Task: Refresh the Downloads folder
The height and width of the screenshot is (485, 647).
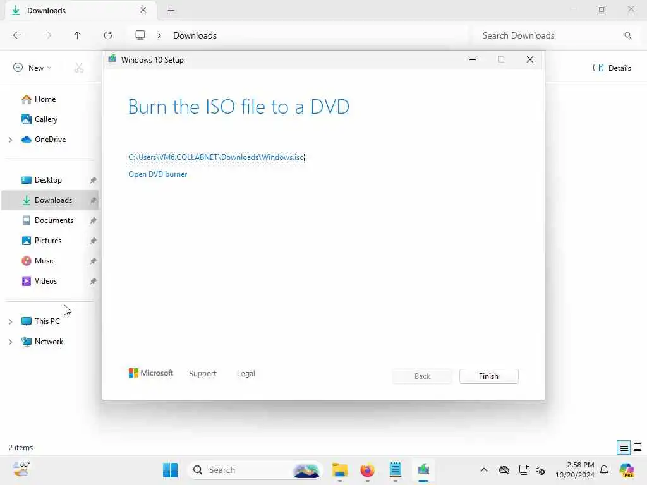Action: [108, 35]
